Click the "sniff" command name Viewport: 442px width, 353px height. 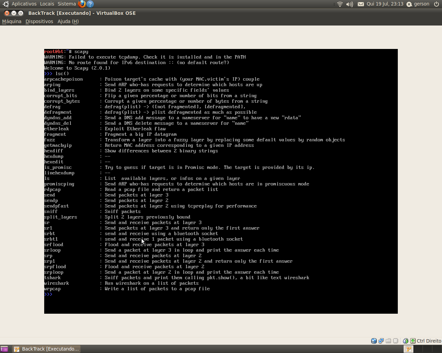coord(51,212)
